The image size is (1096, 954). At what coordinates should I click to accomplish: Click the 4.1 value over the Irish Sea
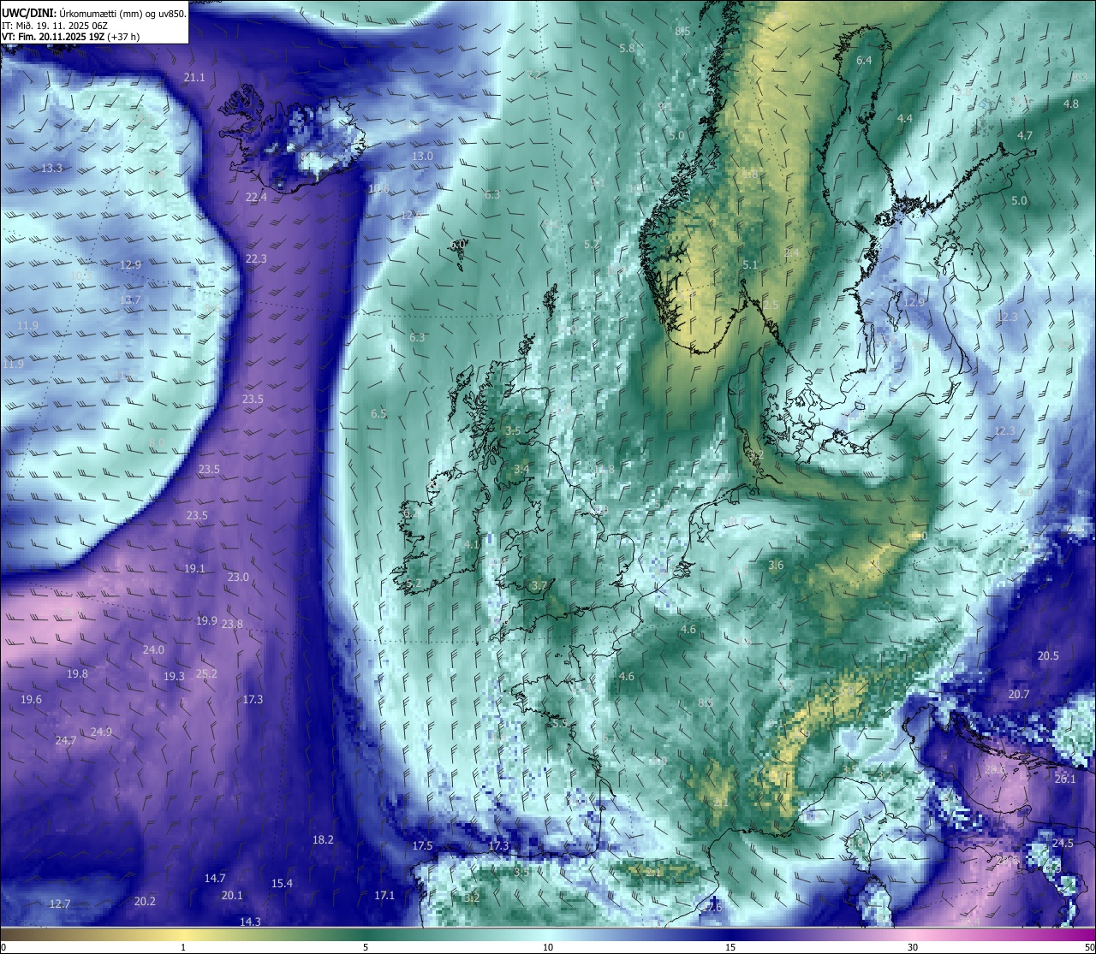click(x=472, y=545)
